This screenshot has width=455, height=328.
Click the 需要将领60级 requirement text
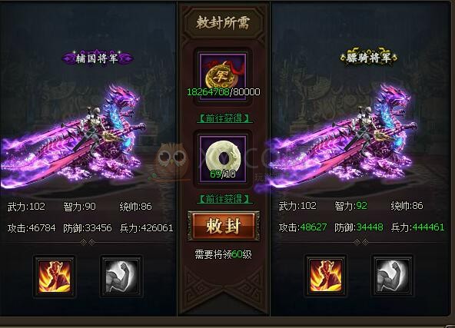[x=223, y=254]
